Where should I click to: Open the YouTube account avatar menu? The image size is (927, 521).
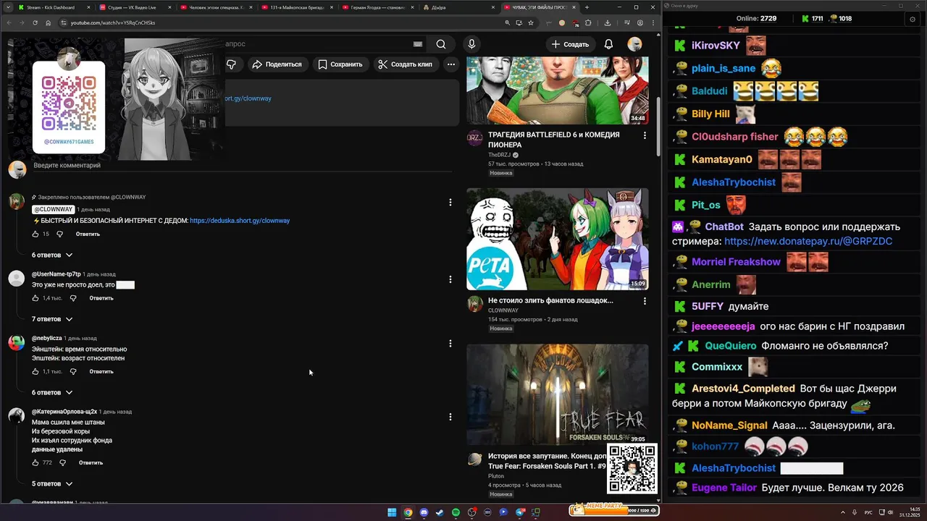(x=634, y=44)
